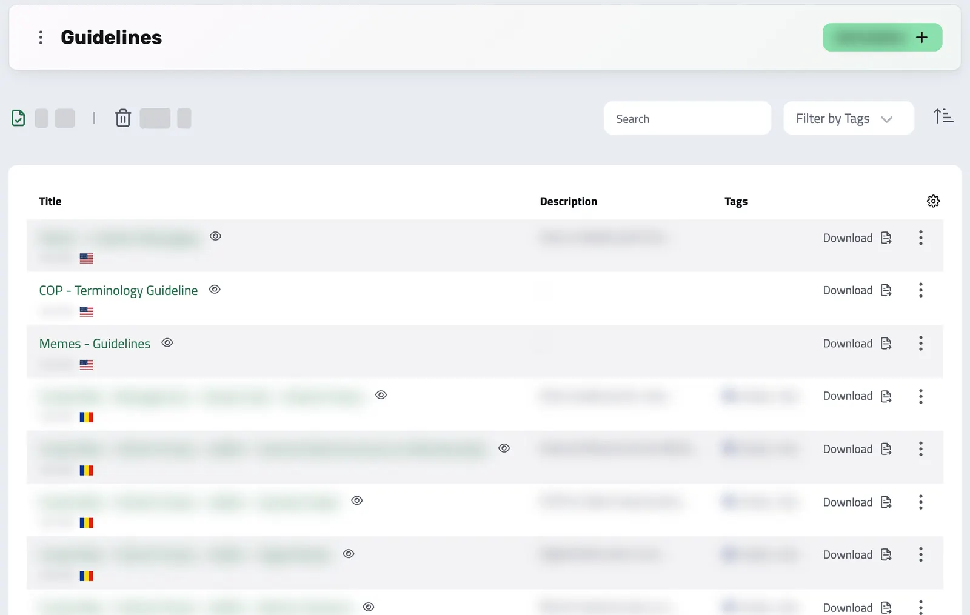The width and height of the screenshot is (970, 615).
Task: Click the green document checkmark select icon
Action: point(18,118)
